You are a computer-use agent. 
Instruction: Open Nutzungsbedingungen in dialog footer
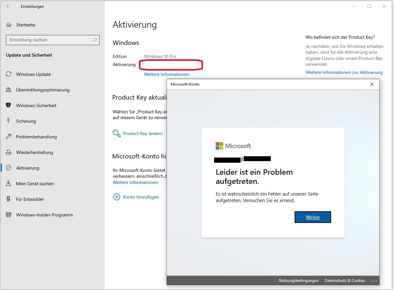(x=299, y=281)
